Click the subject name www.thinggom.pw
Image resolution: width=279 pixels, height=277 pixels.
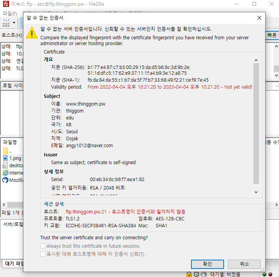click(86, 104)
